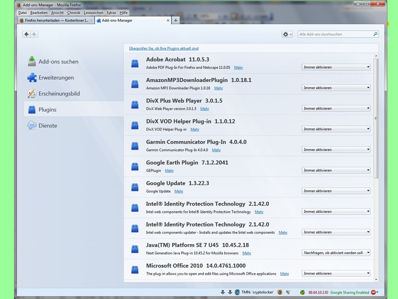Click the AmazonMP3DownloaderPlugin brick icon
Image resolution: width=398 pixels, height=299 pixels.
pos(135,84)
